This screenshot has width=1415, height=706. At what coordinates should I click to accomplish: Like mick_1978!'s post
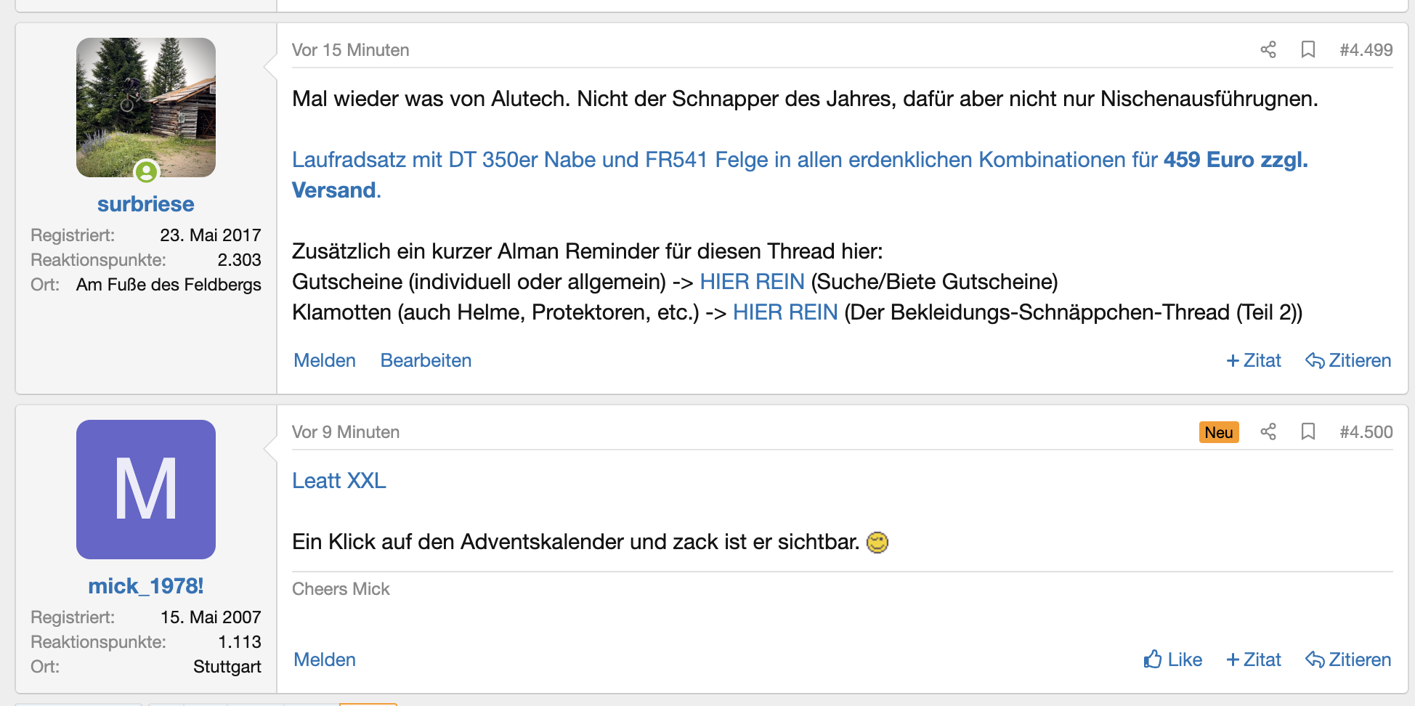click(x=1172, y=660)
